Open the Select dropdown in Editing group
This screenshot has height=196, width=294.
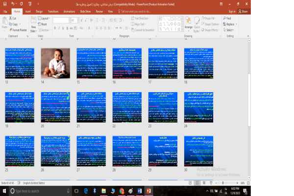click(x=230, y=30)
